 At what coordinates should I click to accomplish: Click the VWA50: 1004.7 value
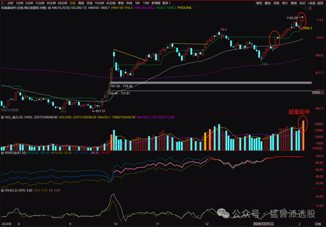pyautogui.click(x=99, y=8)
